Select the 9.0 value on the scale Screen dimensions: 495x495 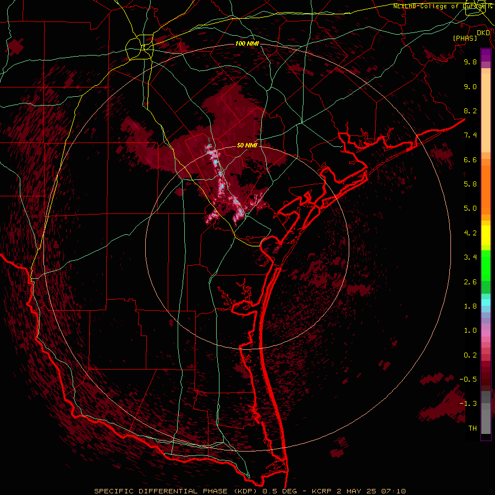tap(470, 87)
